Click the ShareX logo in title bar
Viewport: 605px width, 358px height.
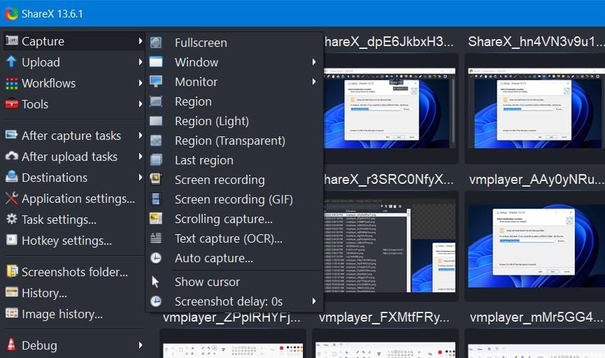coord(11,13)
